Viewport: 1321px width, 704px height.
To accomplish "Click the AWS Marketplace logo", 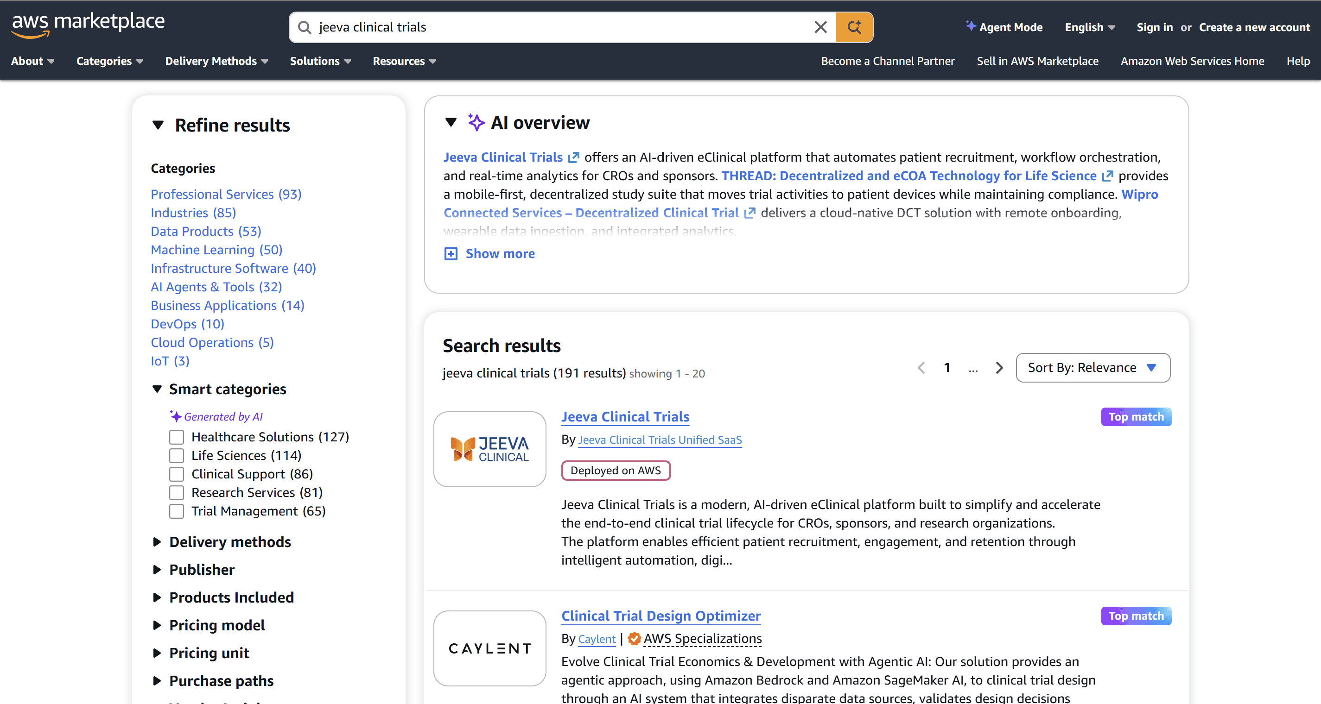I will (x=88, y=25).
